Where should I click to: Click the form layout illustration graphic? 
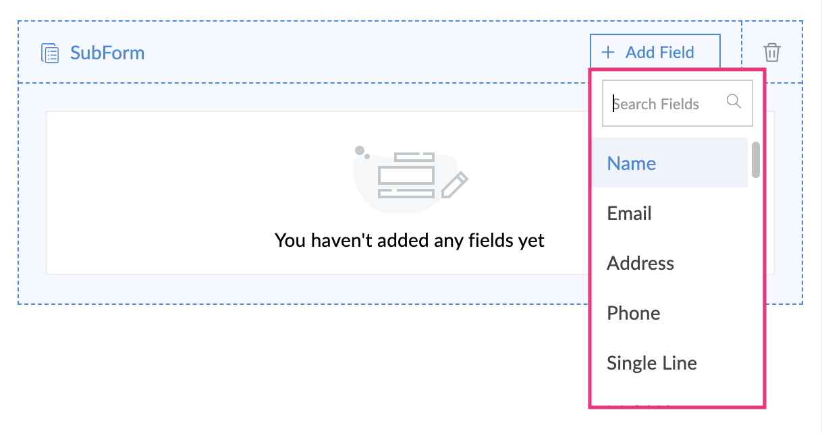406,175
